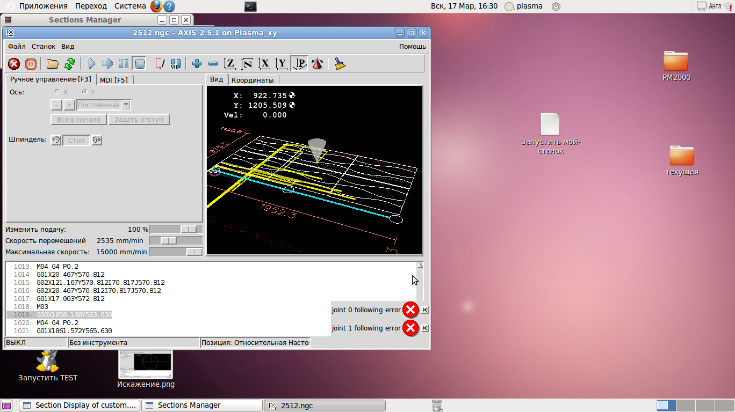Open the Файл menu
This screenshot has height=412, width=735.
coord(17,47)
